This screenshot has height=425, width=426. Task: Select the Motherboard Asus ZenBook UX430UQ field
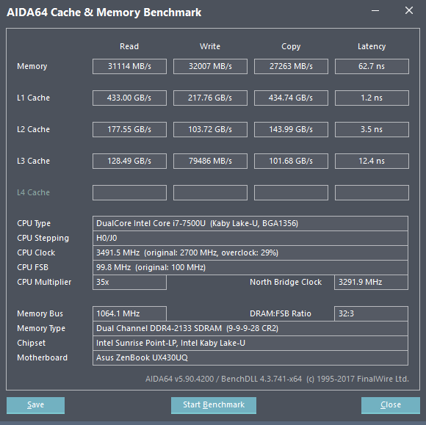click(250, 357)
